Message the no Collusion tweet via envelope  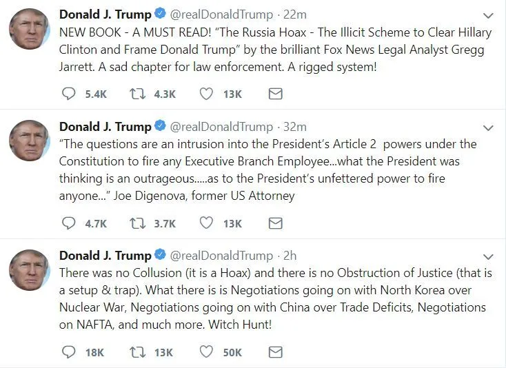[275, 351]
